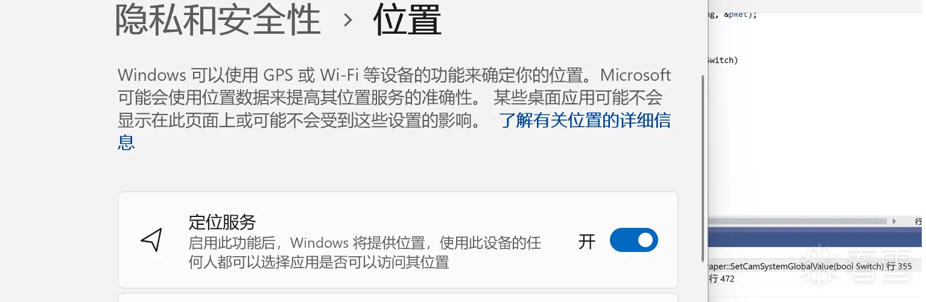Click the 定位服务 card heading
926x302 pixels.
[x=223, y=221]
